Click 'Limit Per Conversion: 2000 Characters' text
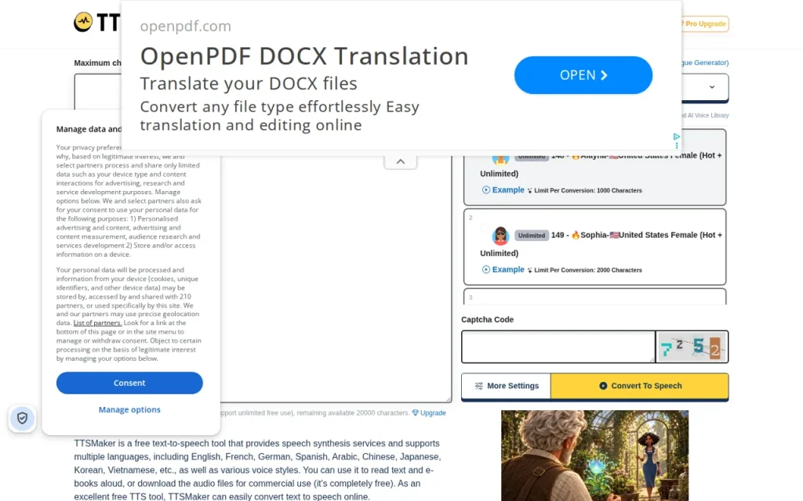This screenshot has height=501, width=803. (588, 270)
